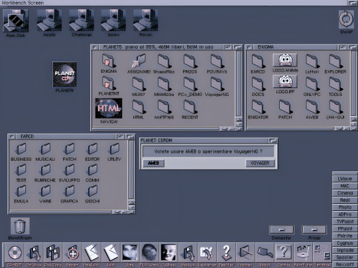The image size is (358, 268).
Task: Open the Edit tool in dock
Action: click(x=111, y=253)
